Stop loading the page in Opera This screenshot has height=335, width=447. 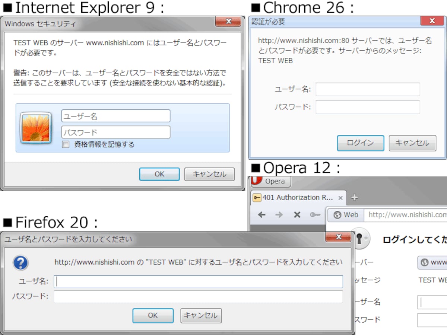[297, 215]
